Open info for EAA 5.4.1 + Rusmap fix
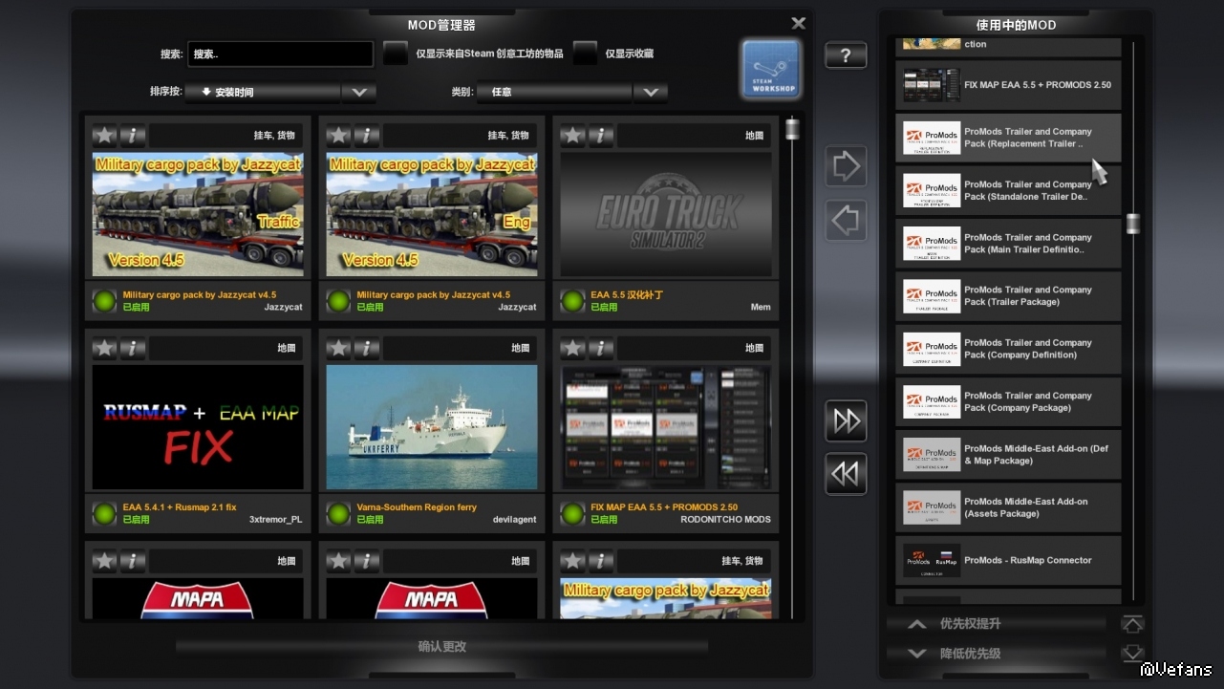The height and width of the screenshot is (689, 1224). click(x=133, y=348)
